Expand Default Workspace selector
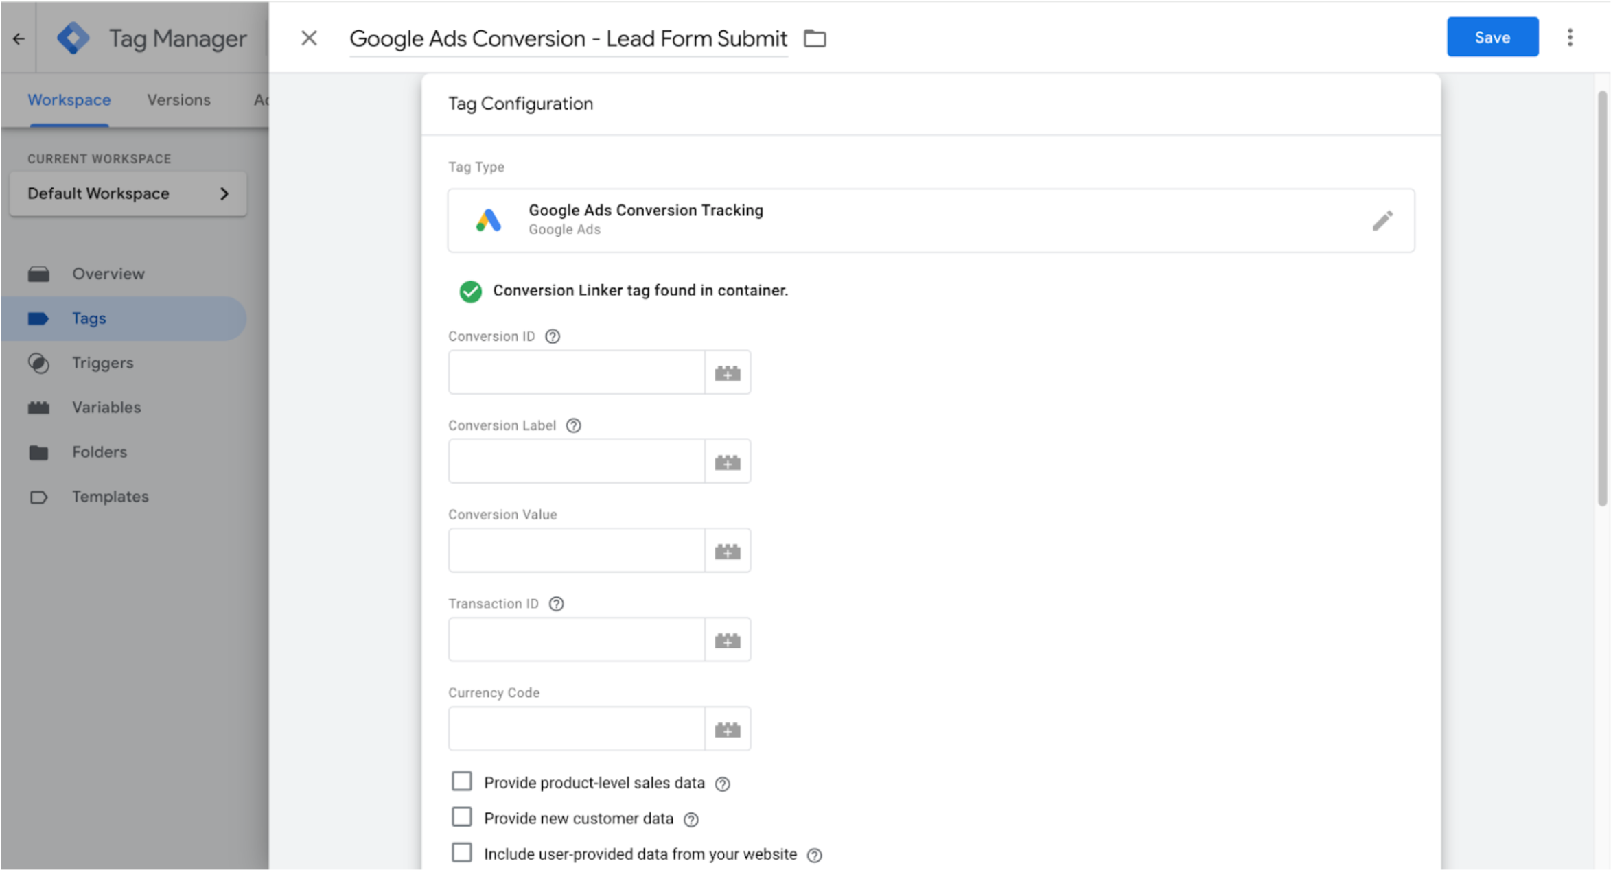The image size is (1613, 870). (128, 193)
